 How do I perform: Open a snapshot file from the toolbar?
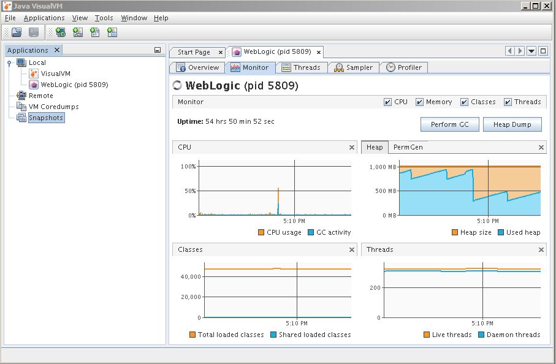click(17, 32)
